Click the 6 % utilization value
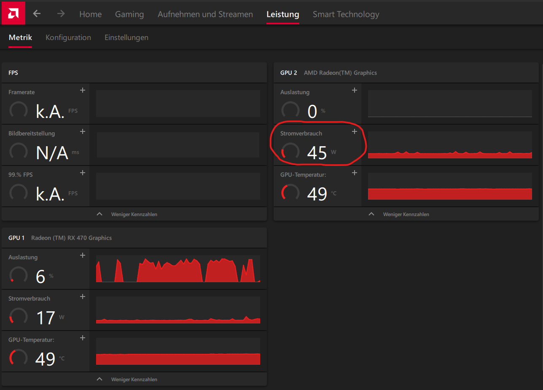The image size is (543, 390). click(40, 277)
